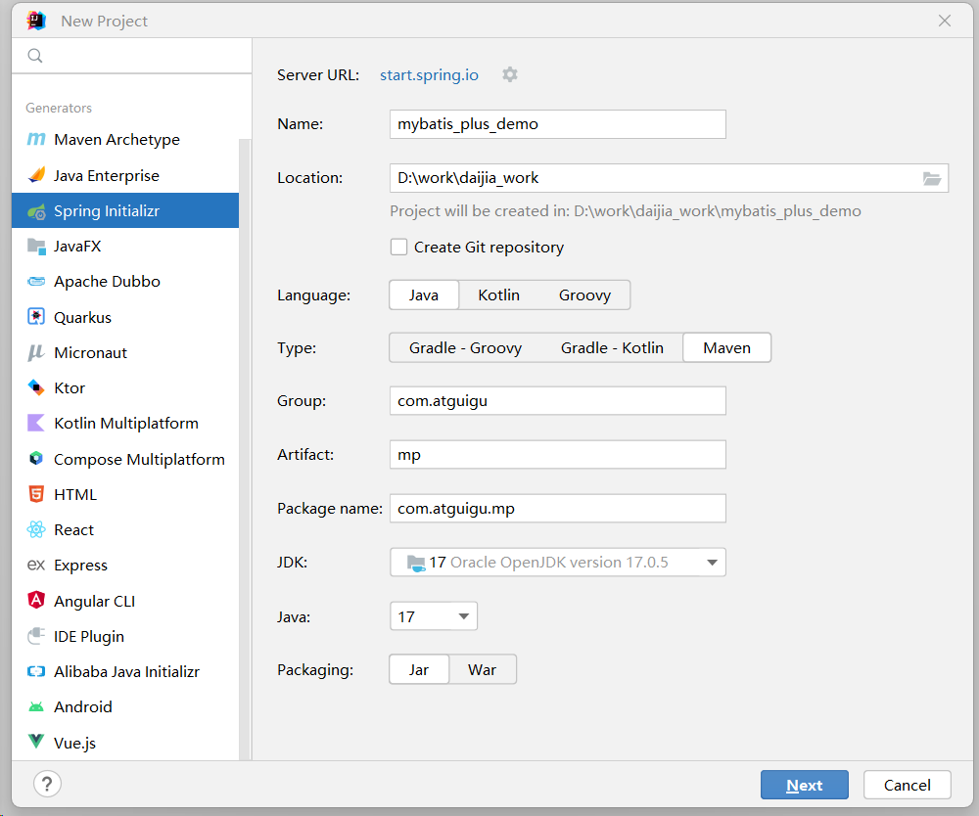Open help with question mark button
This screenshot has height=816, width=979.
click(x=47, y=784)
